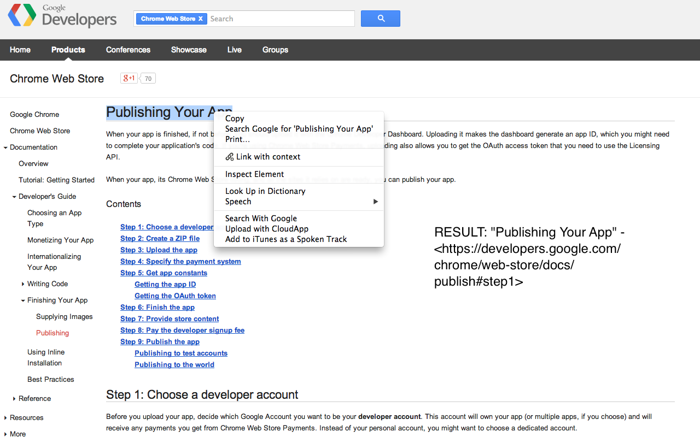The height and width of the screenshot is (437, 700).
Task: Open Choosing an App Type link
Action: point(54,218)
